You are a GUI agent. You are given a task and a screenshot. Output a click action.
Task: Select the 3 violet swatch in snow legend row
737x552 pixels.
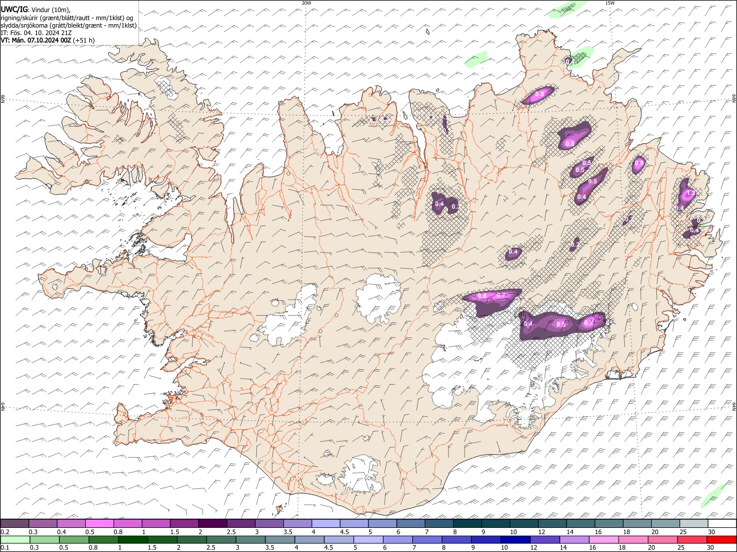269,523
